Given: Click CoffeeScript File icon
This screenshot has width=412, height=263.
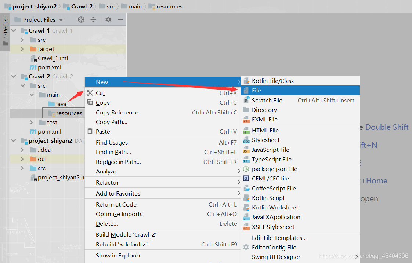Looking at the screenshot, I should (x=246, y=188).
